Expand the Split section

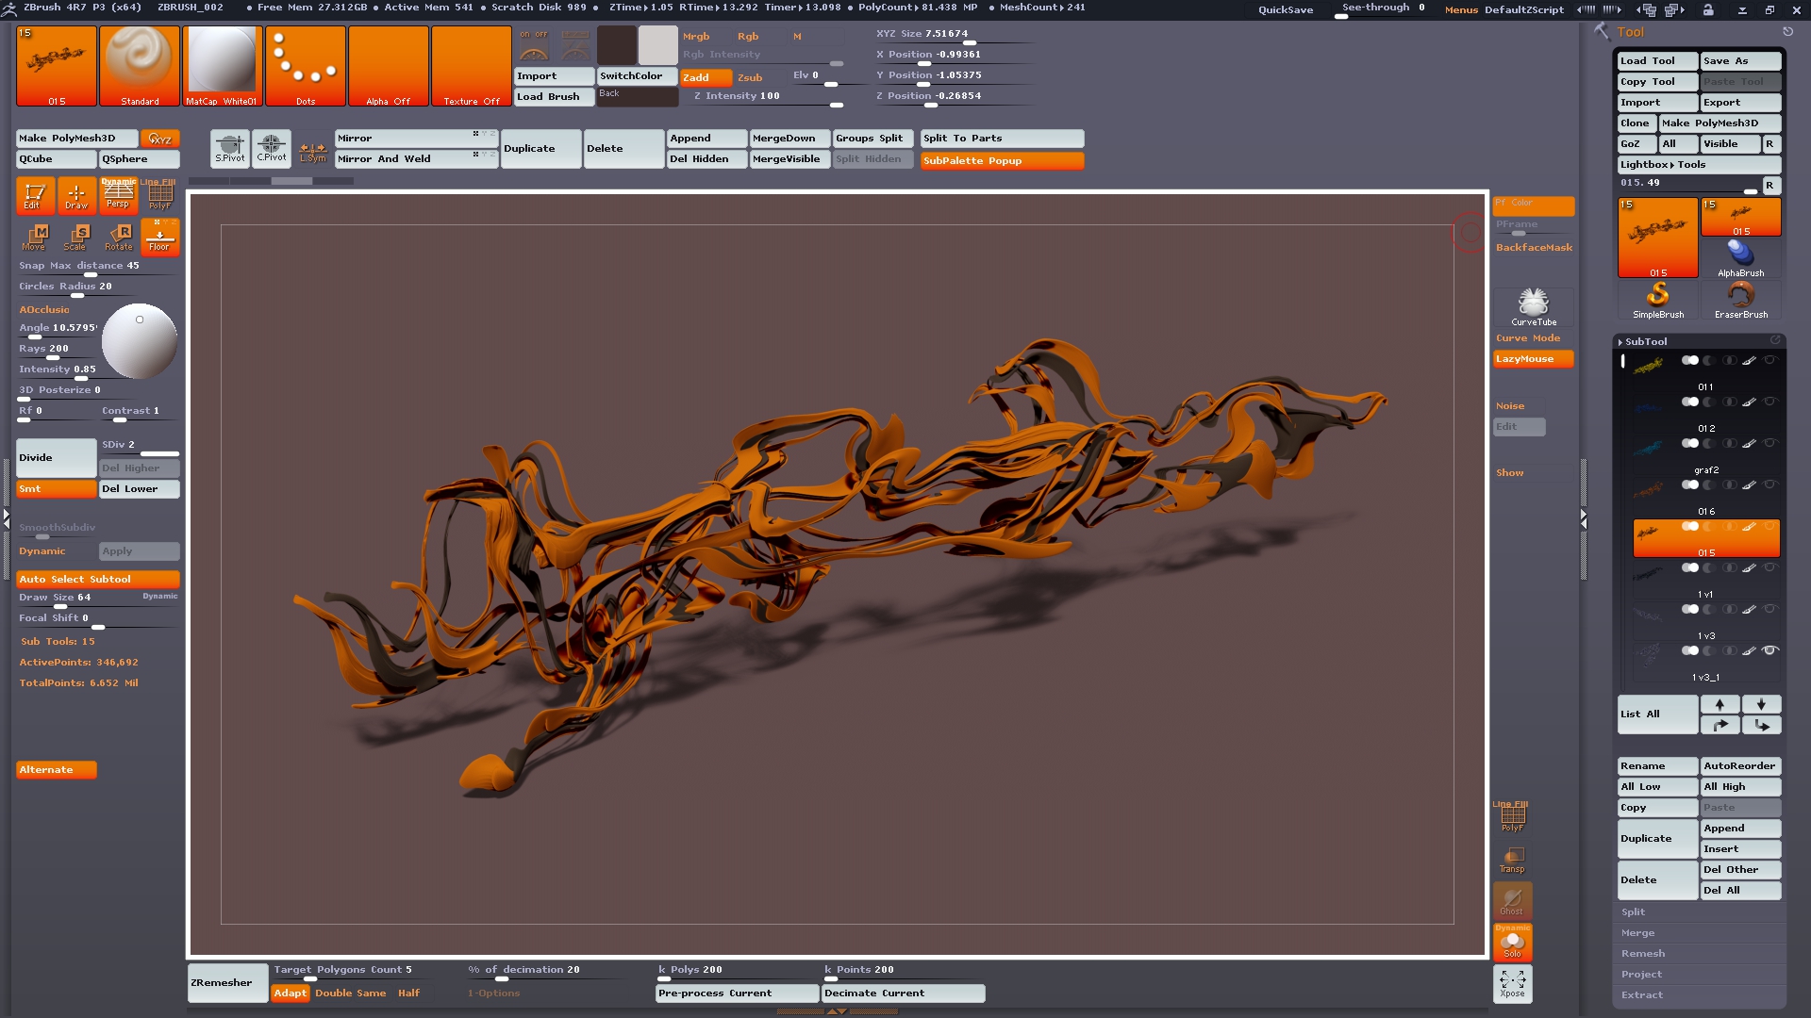pyautogui.click(x=1633, y=911)
